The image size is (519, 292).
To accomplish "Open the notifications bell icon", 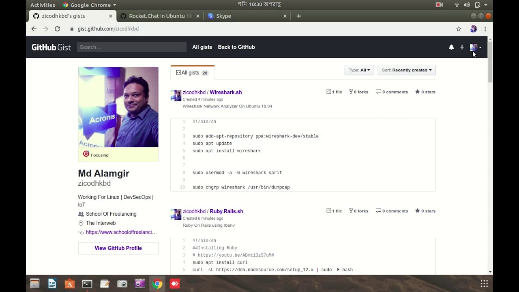I will [451, 47].
